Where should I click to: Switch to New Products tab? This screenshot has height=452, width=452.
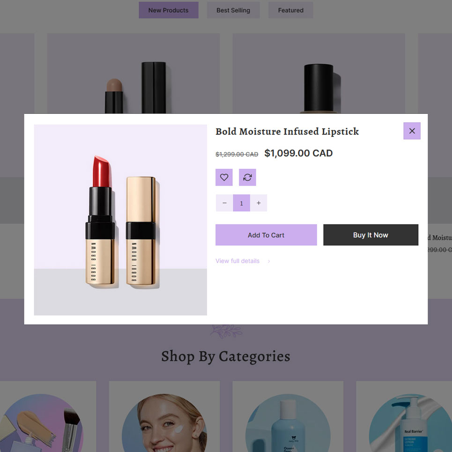(x=169, y=10)
